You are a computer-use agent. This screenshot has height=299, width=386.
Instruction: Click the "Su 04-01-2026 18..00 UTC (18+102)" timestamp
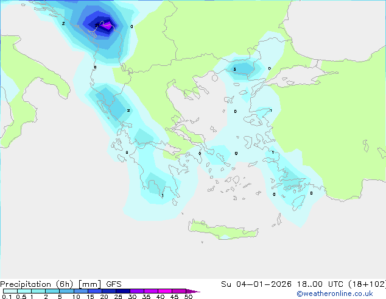point(304,284)
